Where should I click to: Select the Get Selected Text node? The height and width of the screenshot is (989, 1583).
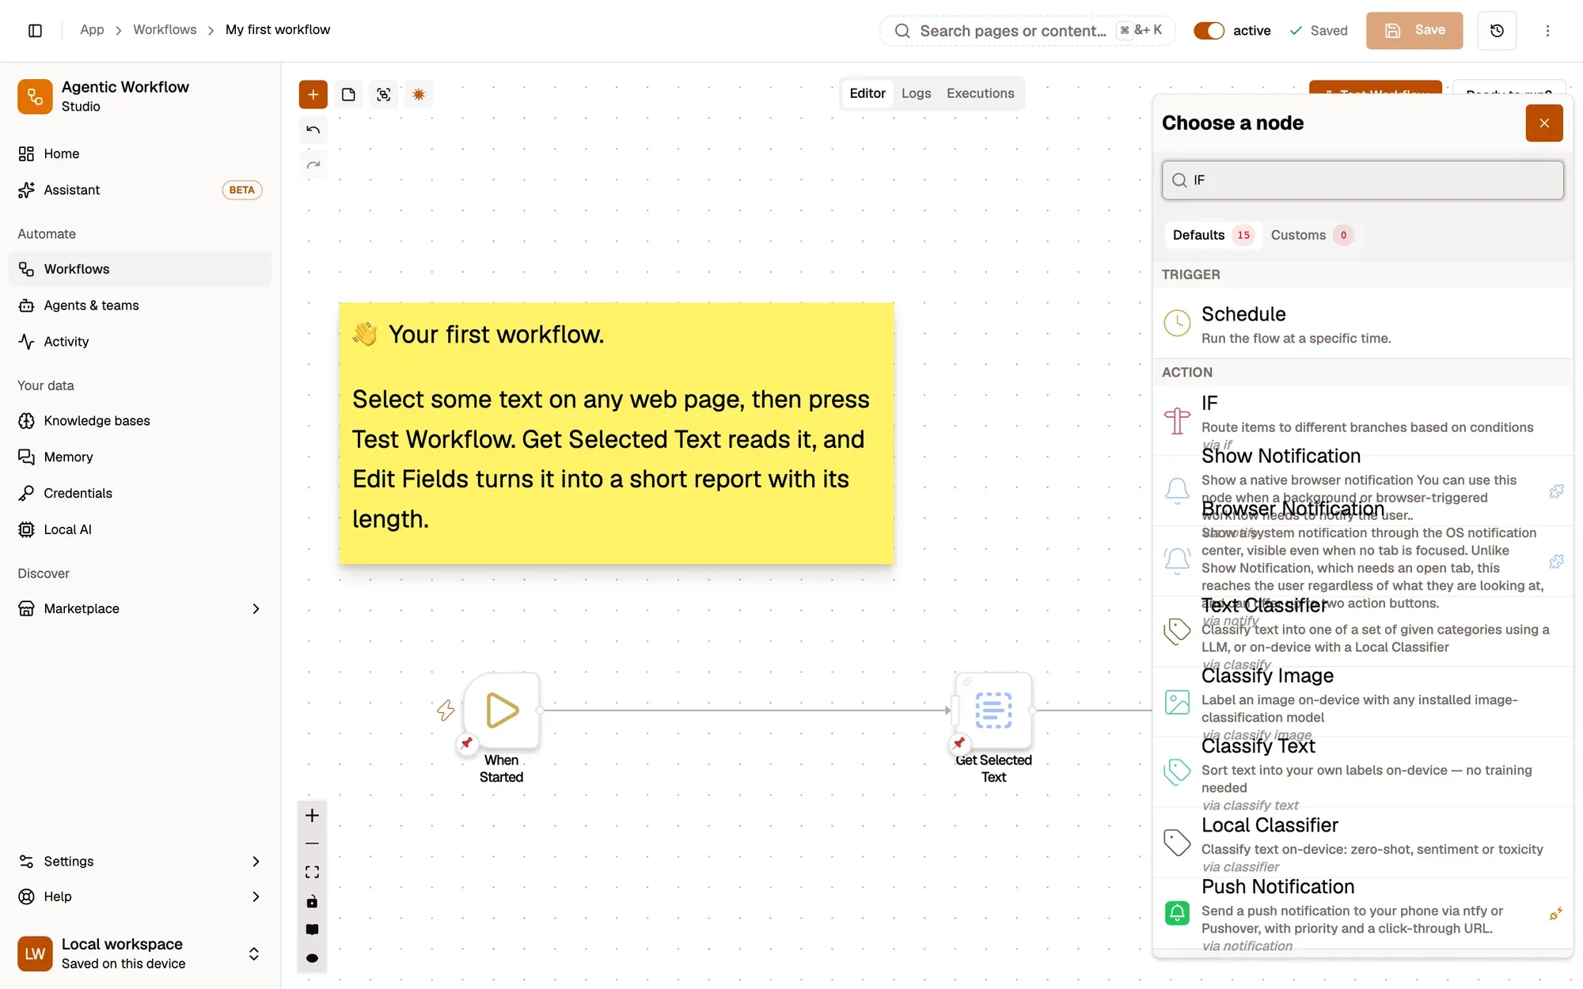tap(993, 710)
